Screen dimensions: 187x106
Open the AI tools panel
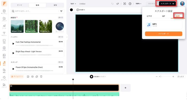tap(4, 26)
